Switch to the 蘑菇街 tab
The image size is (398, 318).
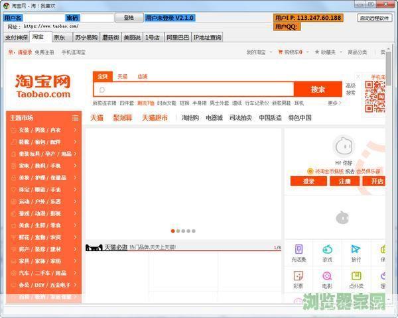[x=111, y=37]
